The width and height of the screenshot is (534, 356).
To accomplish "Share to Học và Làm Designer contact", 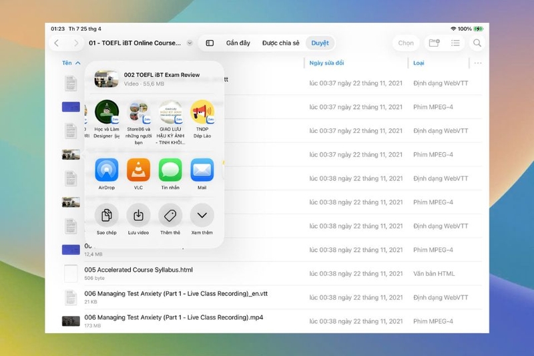I will pyautogui.click(x=107, y=119).
